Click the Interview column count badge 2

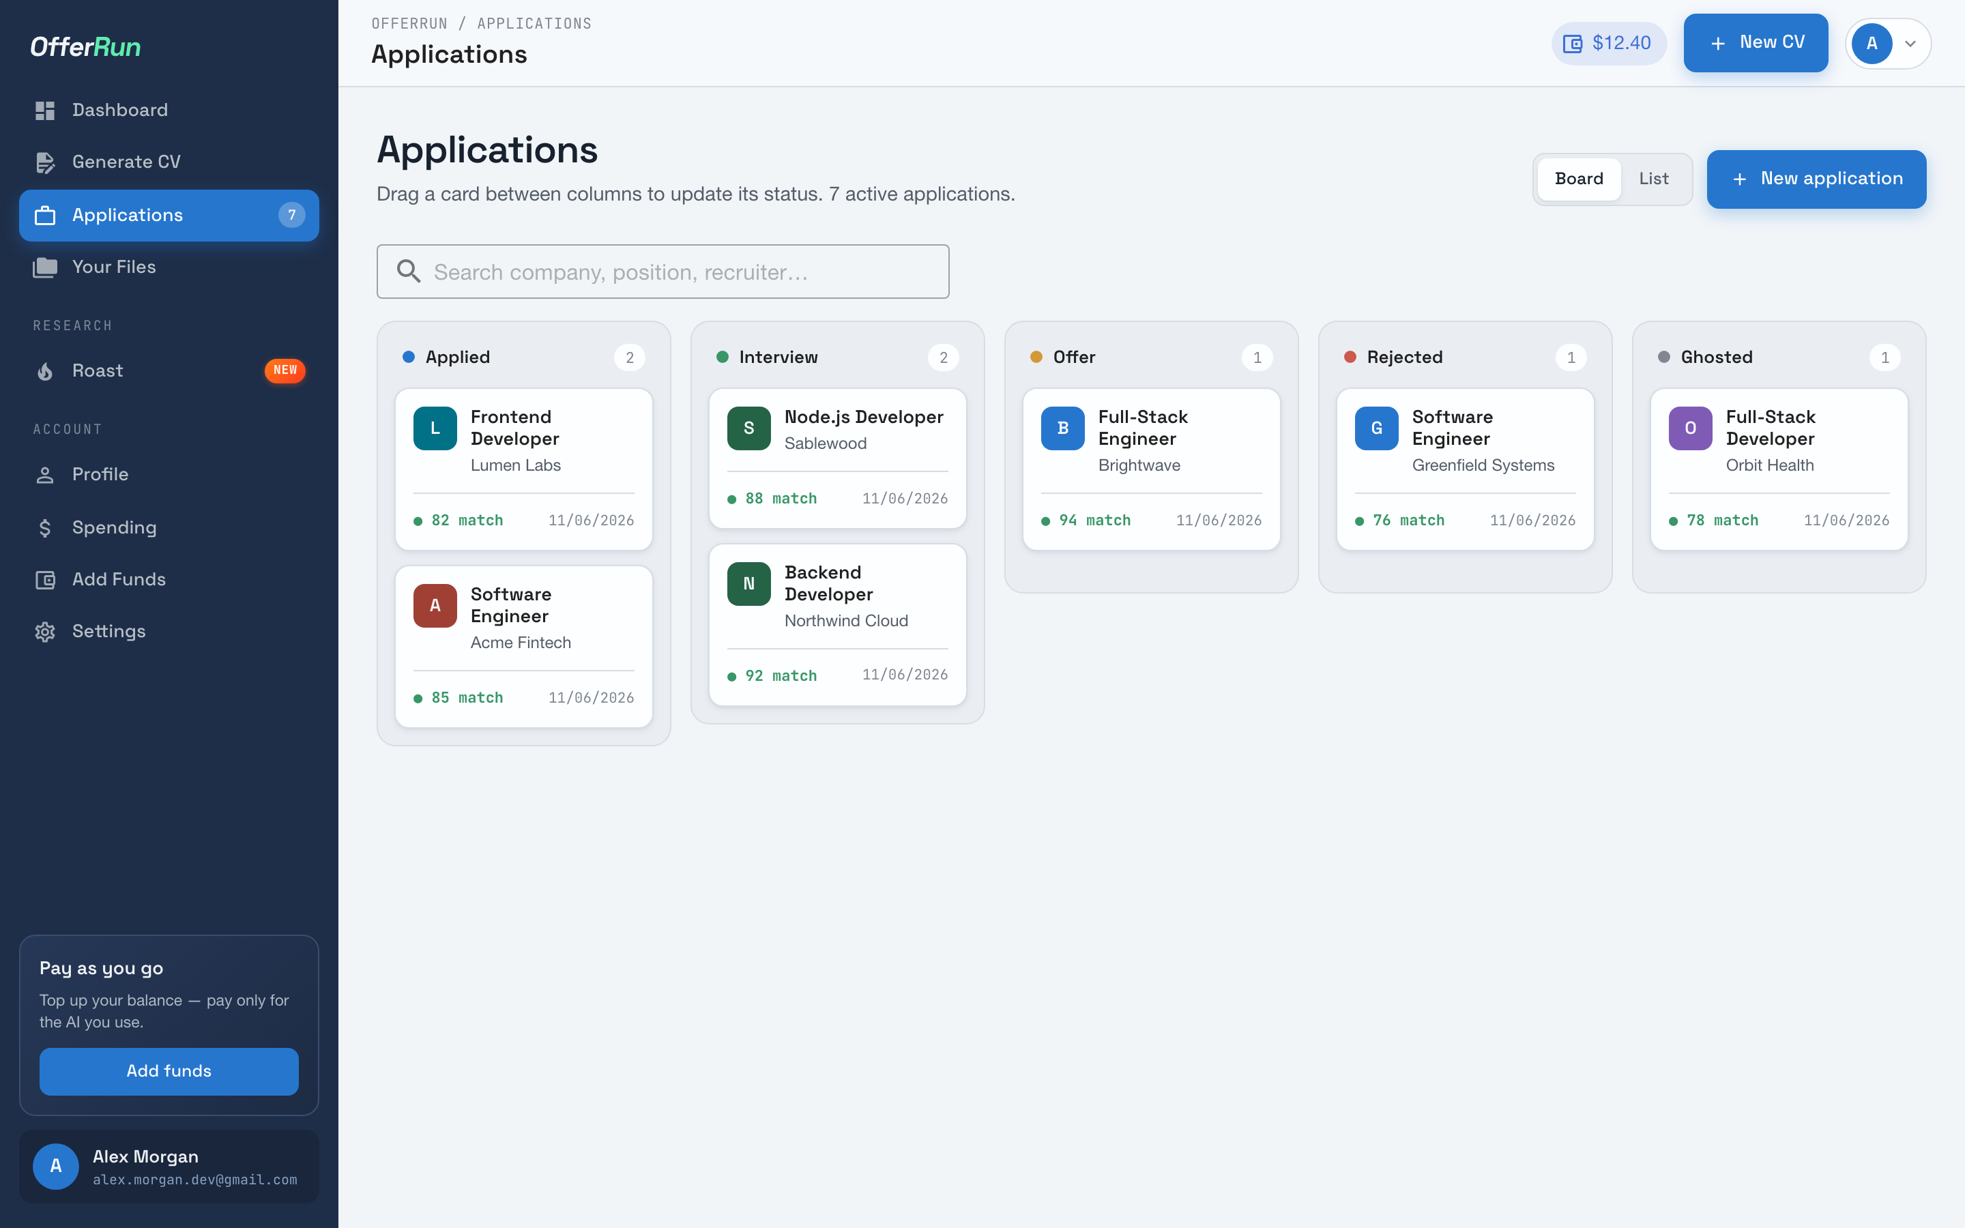[943, 357]
